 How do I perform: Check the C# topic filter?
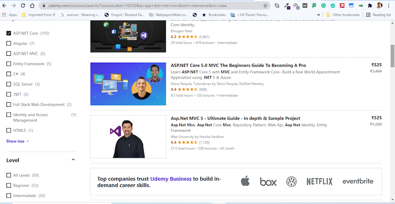(x=8, y=74)
